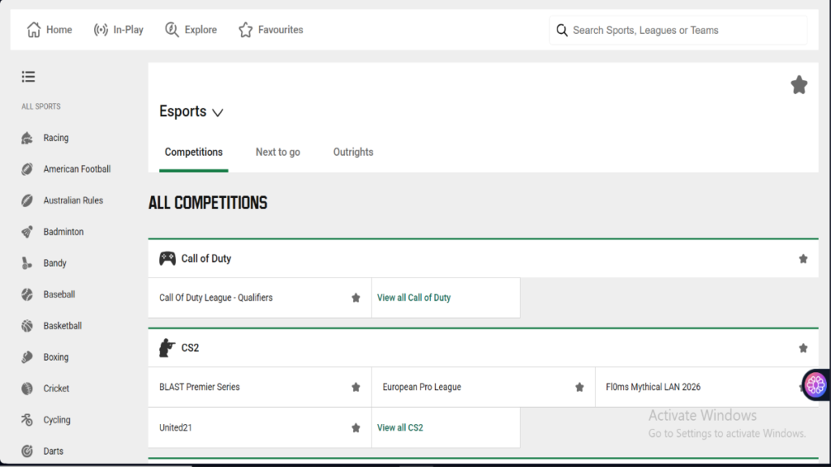831x467 pixels.
Task: Open the View all CS2 link
Action: (x=400, y=427)
